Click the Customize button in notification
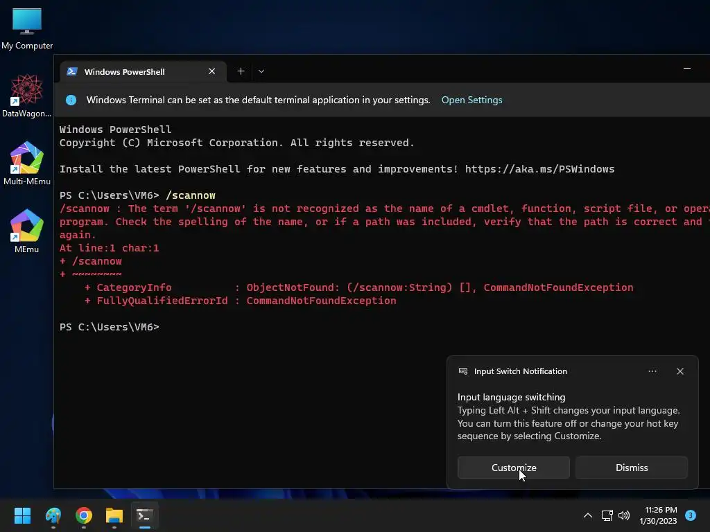 click(514, 468)
